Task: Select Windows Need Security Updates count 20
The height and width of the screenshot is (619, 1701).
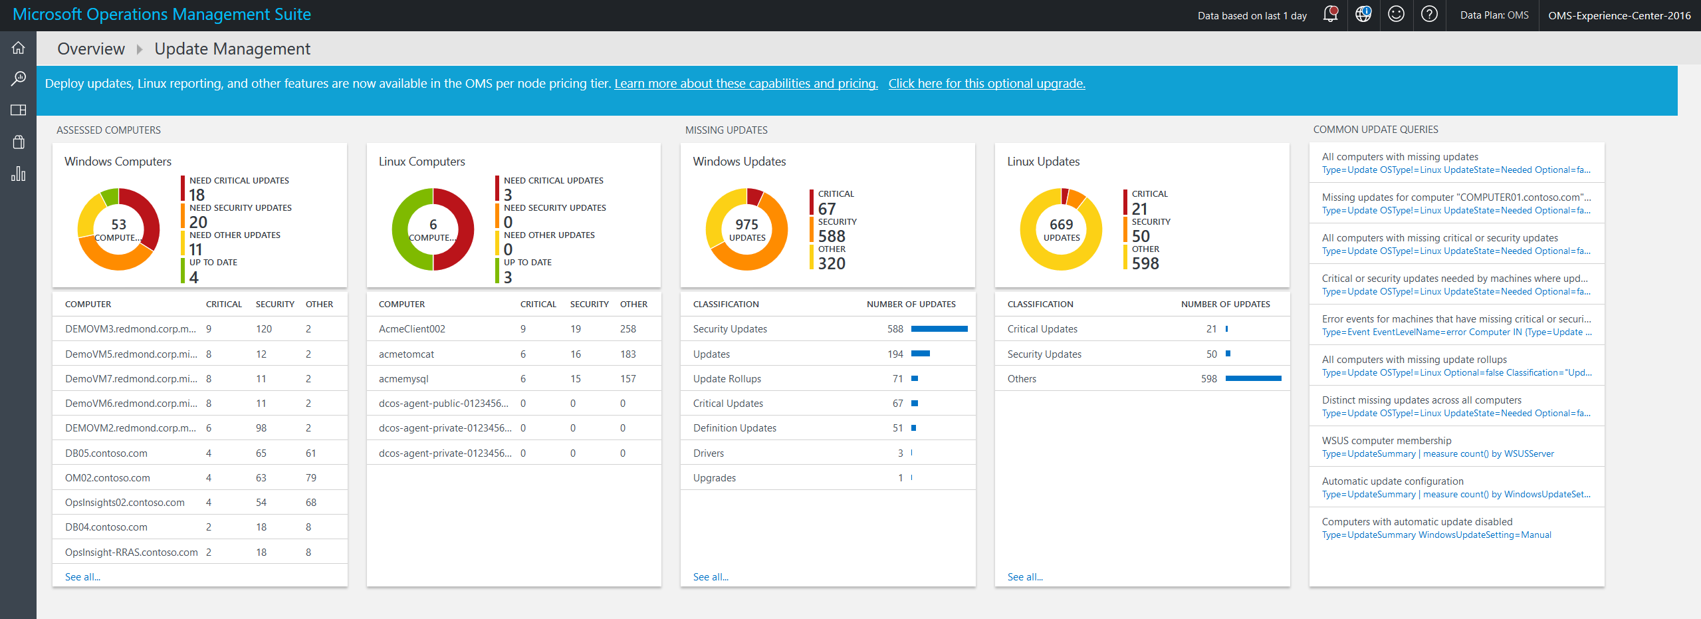Action: (x=198, y=222)
